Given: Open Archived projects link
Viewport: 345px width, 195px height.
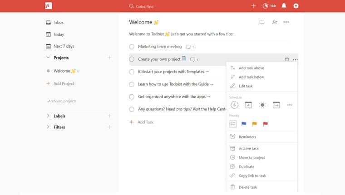Looking at the screenshot, I should (62, 101).
